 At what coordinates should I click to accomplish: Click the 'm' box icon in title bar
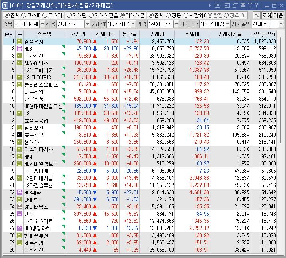coord(217,5)
